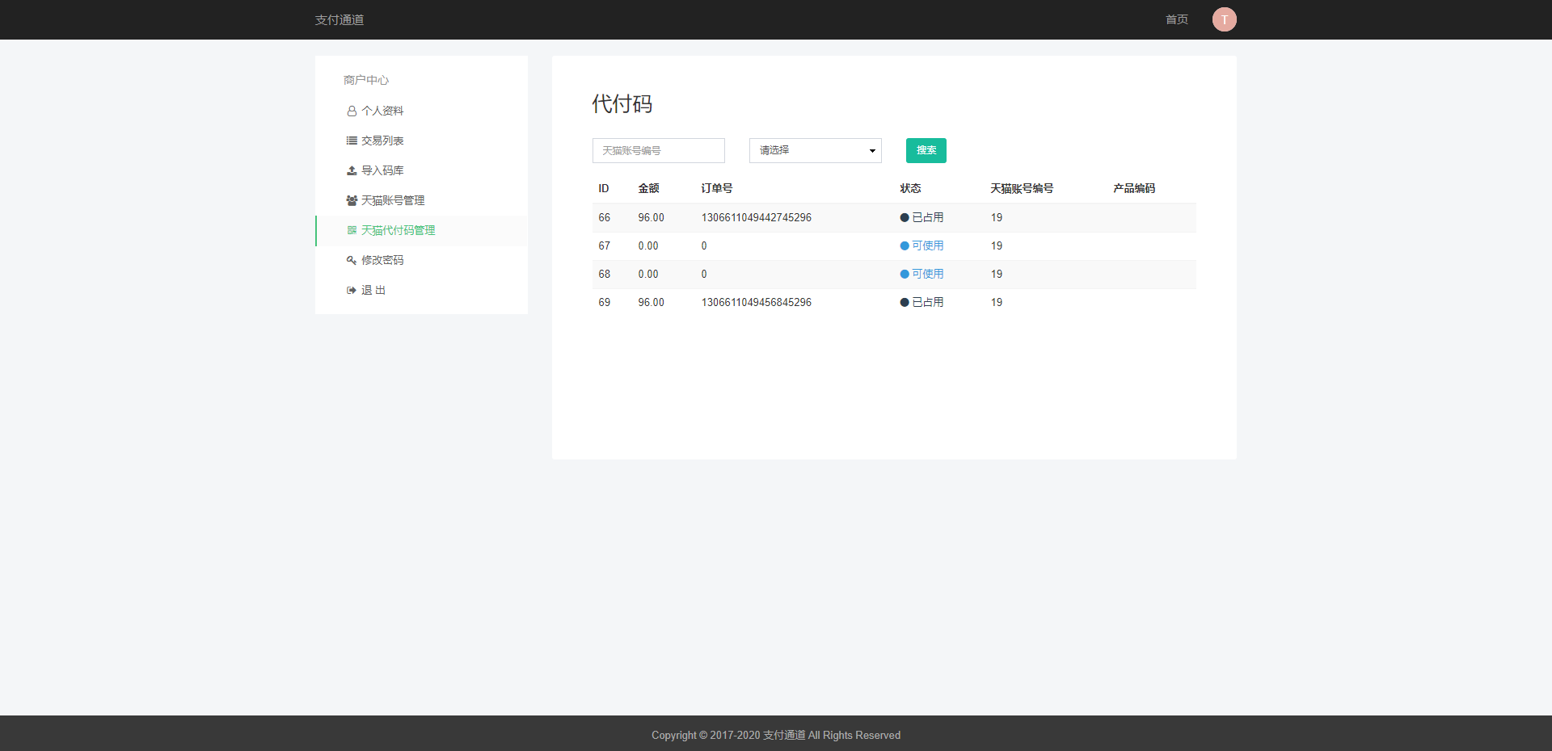Click the QR code icon beside 天猫代付码管理
The height and width of the screenshot is (751, 1552).
[x=352, y=230]
